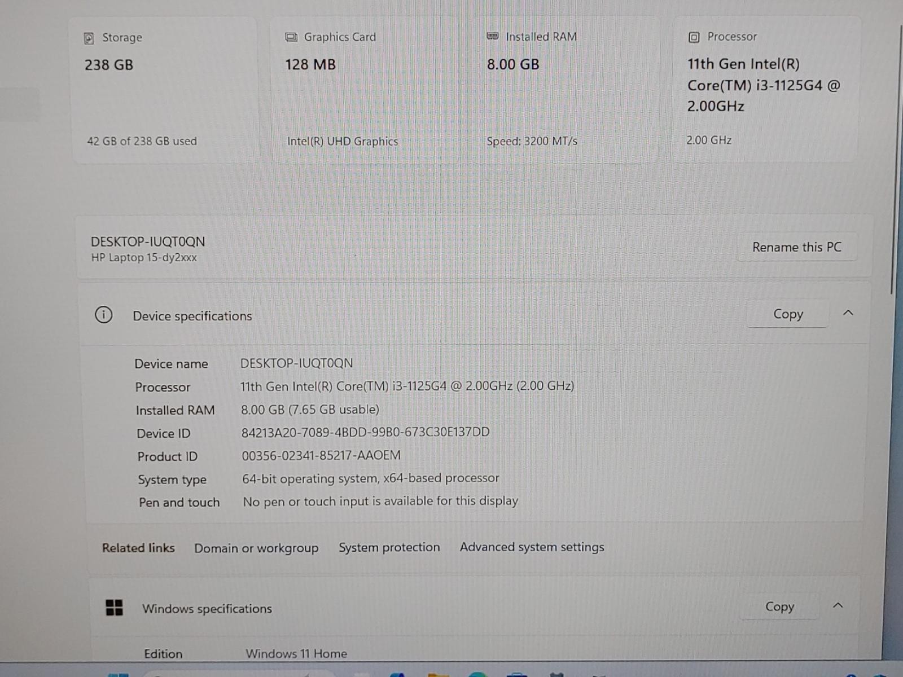Click the Device specifications info icon
903x677 pixels.
tap(103, 315)
